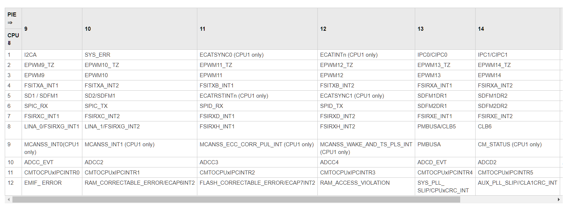Select the column header 13
Viewport: 566px width, 207px height.
445,29
